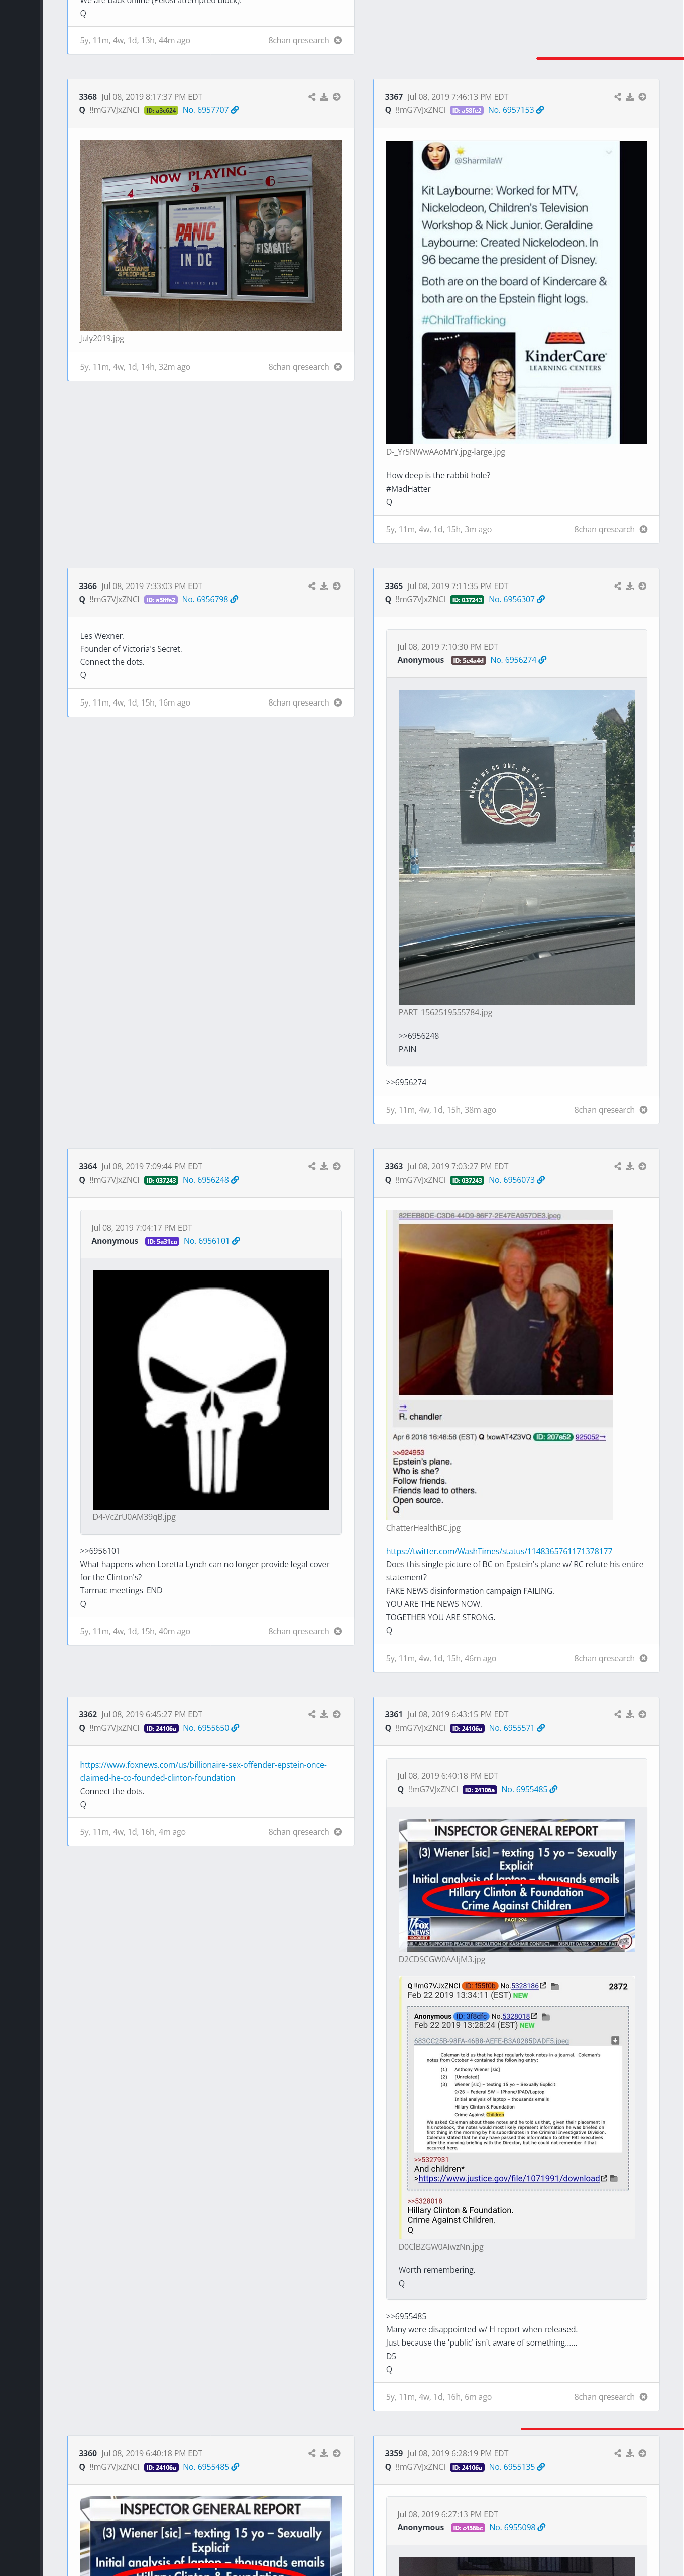Enlarge the D0ClBZGW0AIwzNn.jpg post 2872 screenshot

point(516,2108)
